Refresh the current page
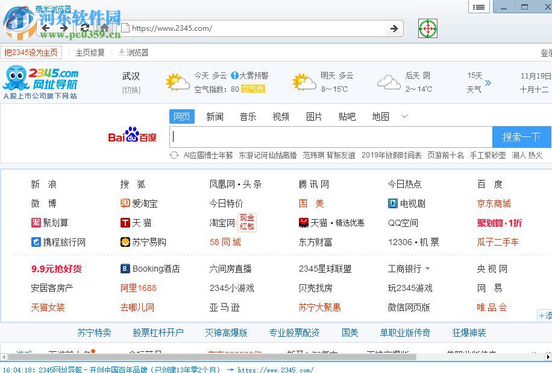The image size is (552, 373). tap(85, 28)
